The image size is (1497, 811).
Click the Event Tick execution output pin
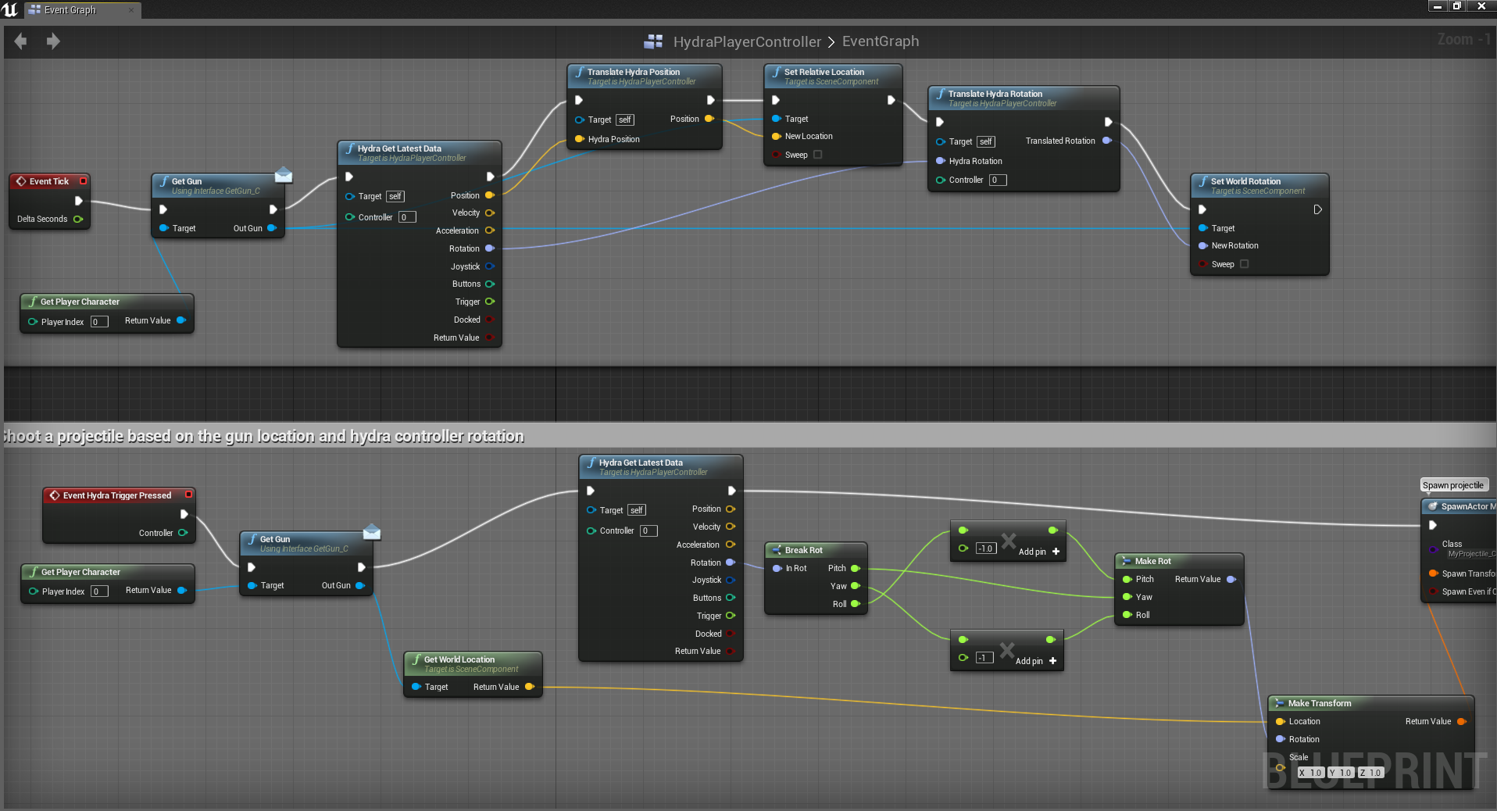(x=78, y=201)
